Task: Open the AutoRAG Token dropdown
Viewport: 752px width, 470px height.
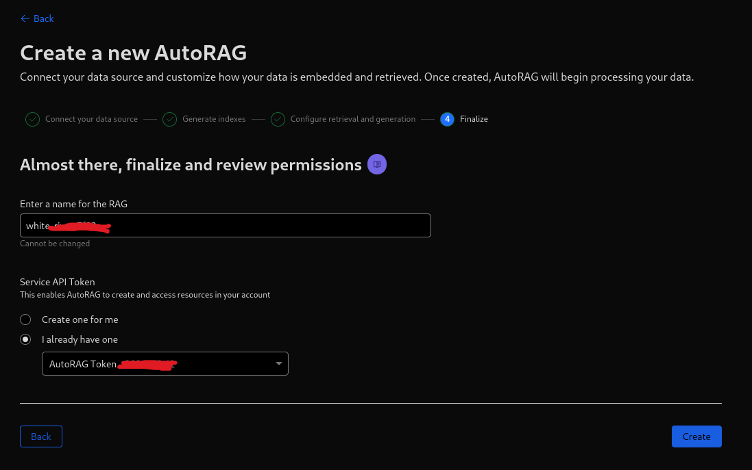Action: point(165,364)
